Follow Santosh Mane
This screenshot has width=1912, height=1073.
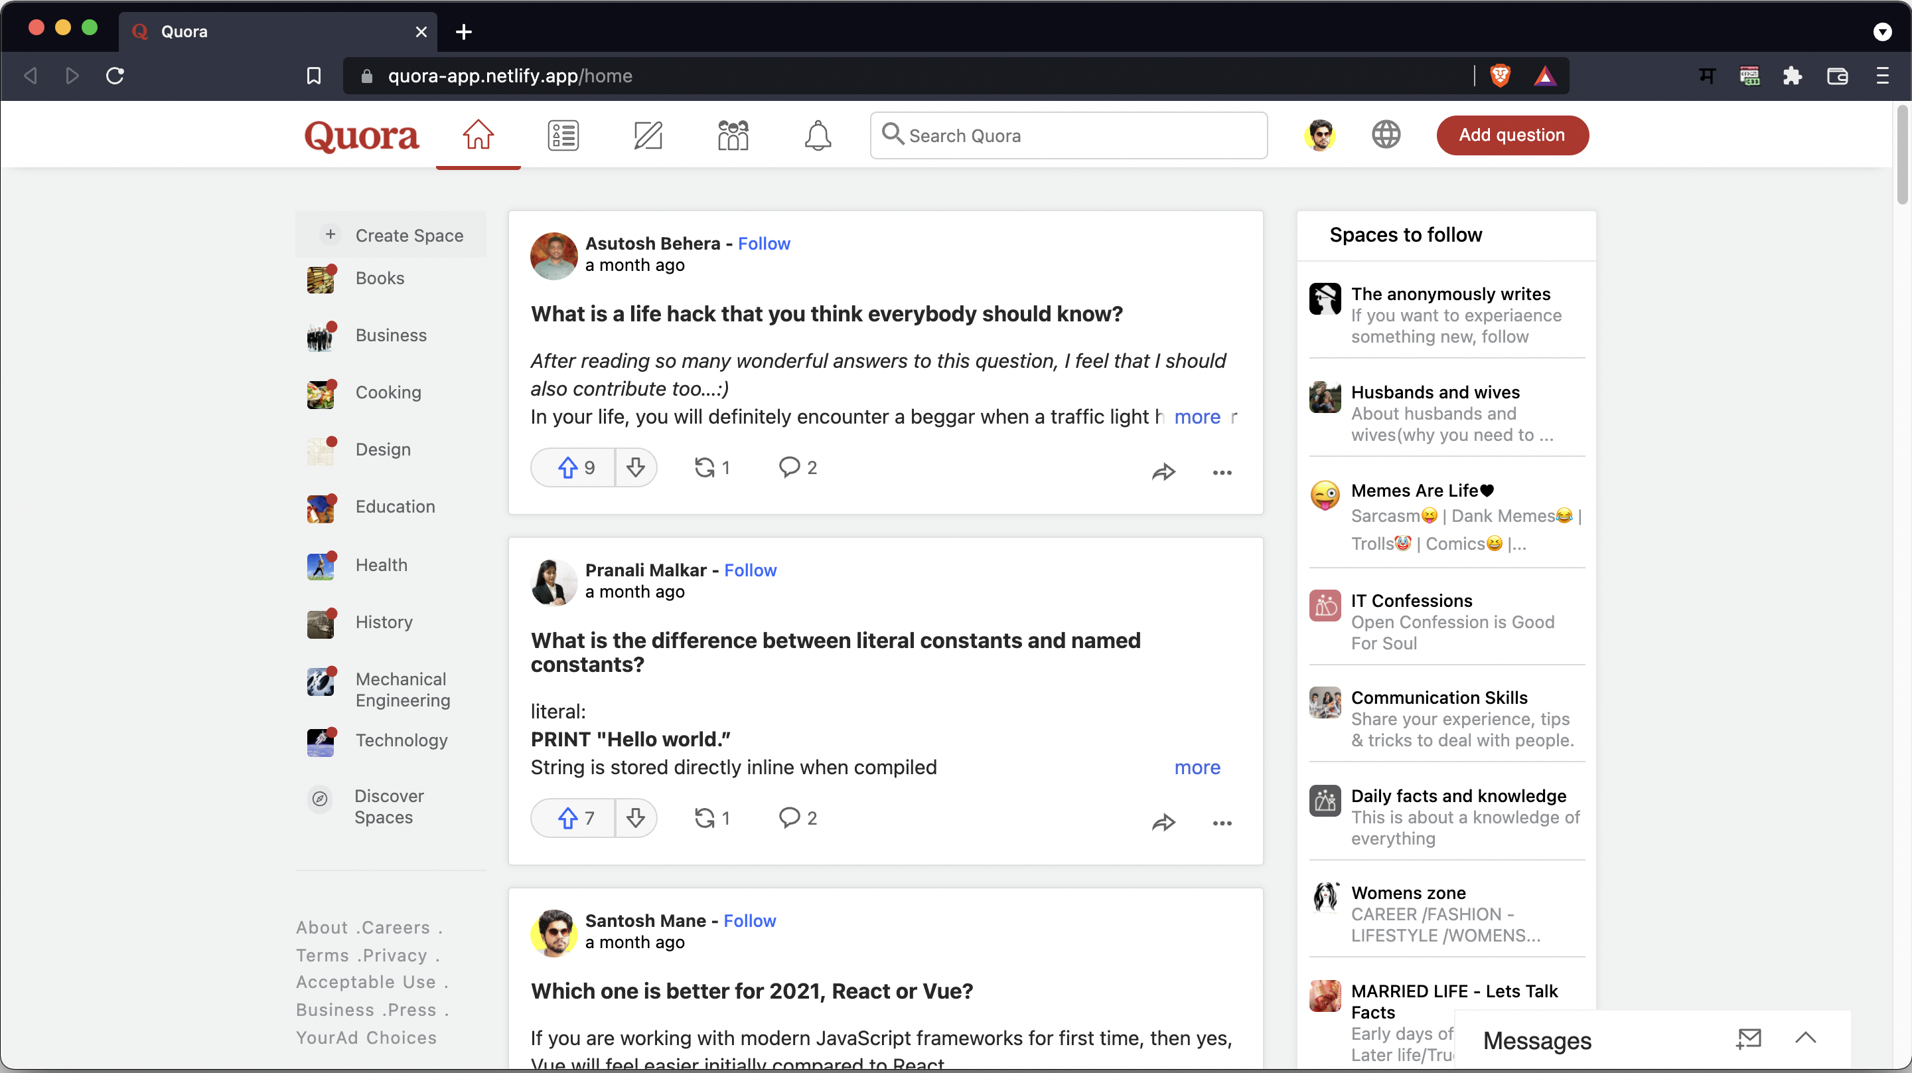pos(750,921)
